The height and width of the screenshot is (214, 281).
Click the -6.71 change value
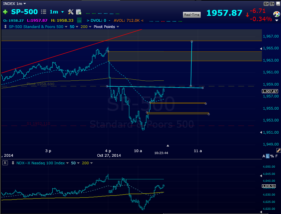pyautogui.click(x=258, y=11)
